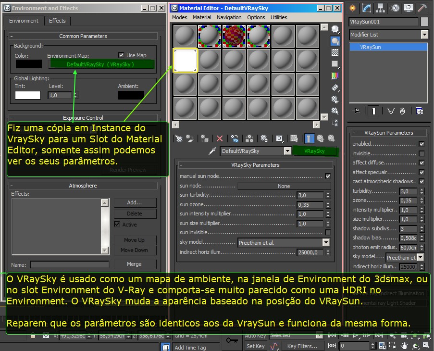Collapse the VRaySun Parameters rollout
This screenshot has height=351, width=434.
tap(389, 133)
